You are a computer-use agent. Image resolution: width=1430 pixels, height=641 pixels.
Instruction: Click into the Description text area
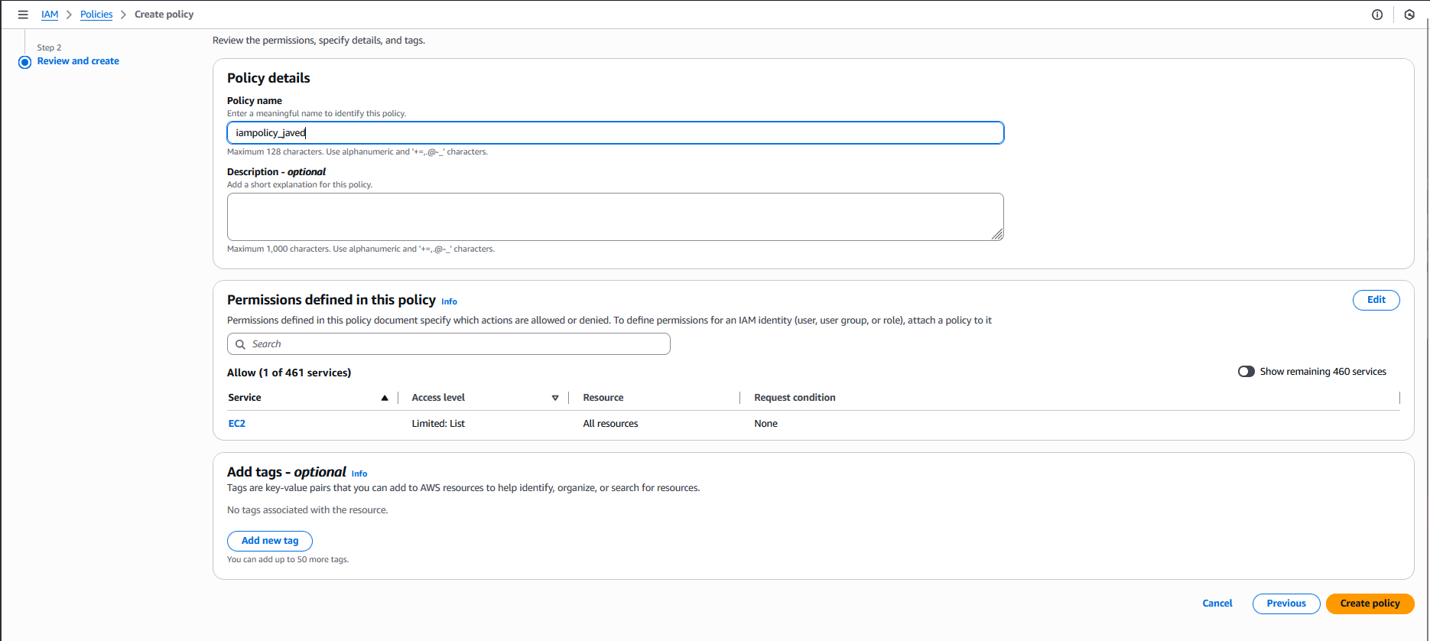coord(616,216)
